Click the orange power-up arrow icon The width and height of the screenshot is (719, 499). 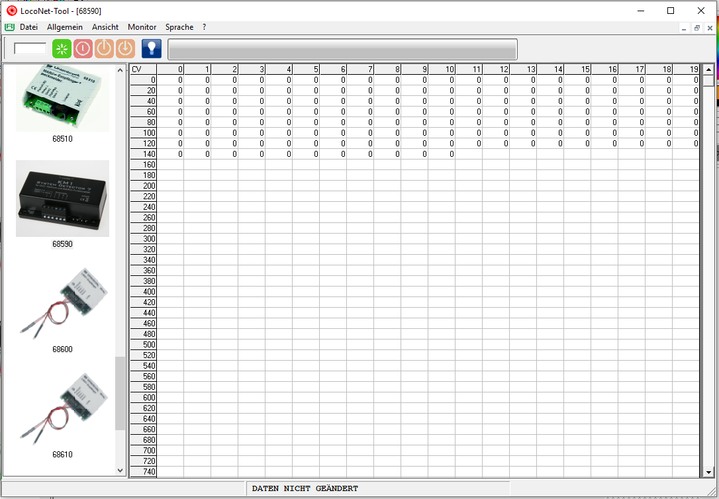(104, 49)
